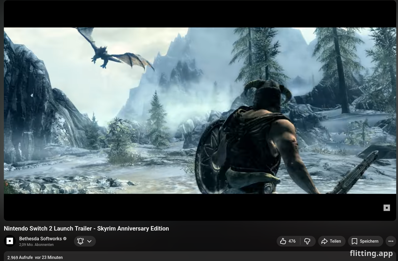Open the Bethesda Softworks channel page
The height and width of the screenshot is (261, 398).
41,239
